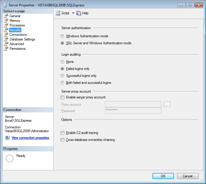Click the server icon in title bar
Screen dimensions: 206x184
pyautogui.click(x=5, y=5)
